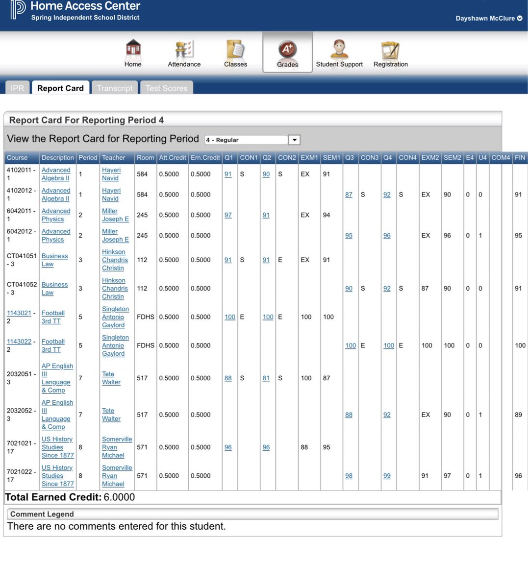Click the Comment Legend heading

pos(42,514)
